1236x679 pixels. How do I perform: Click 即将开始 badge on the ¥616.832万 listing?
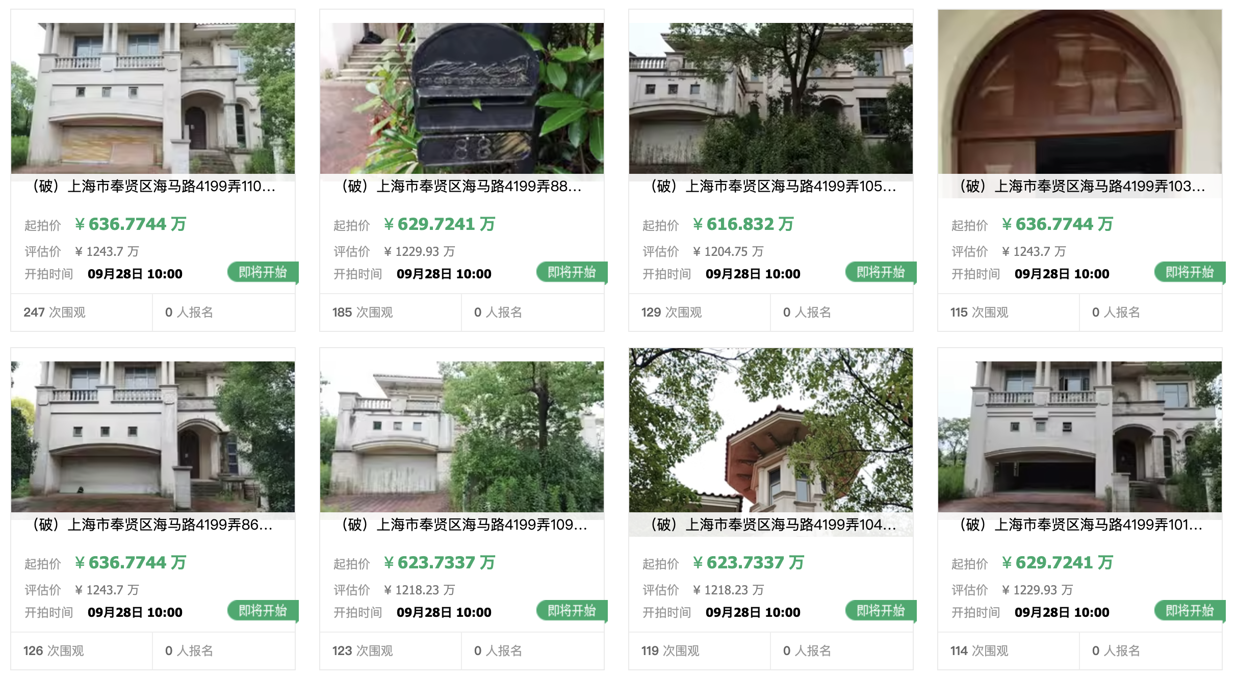coord(881,272)
